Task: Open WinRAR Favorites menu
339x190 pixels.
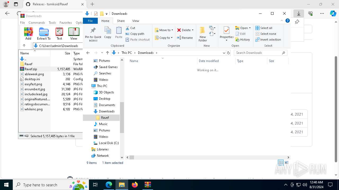Action: click(66, 23)
